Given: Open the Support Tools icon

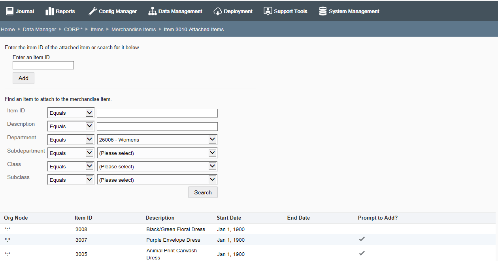Looking at the screenshot, I should pyautogui.click(x=268, y=11).
